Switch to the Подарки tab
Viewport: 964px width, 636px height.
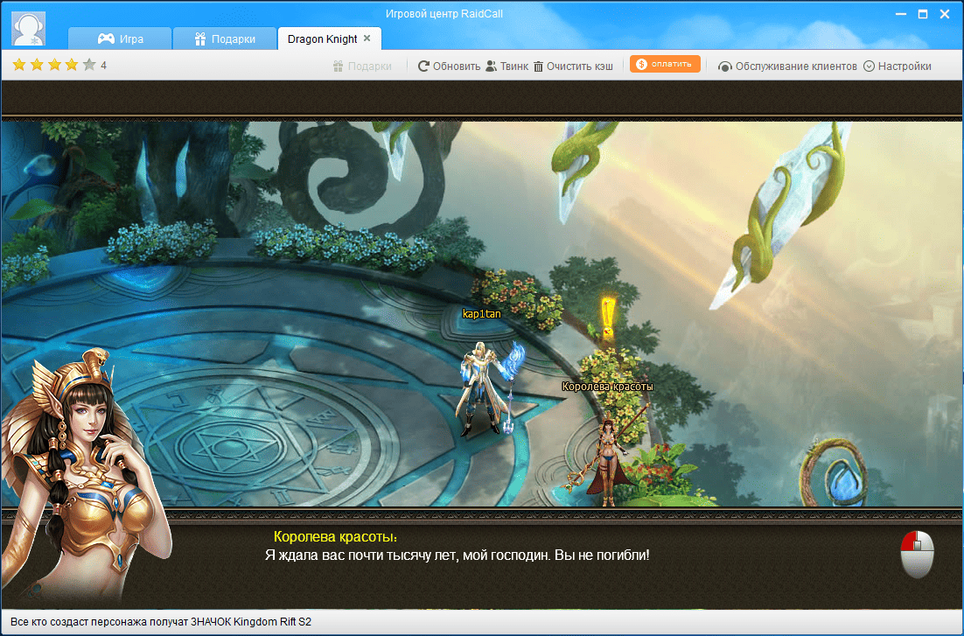pos(225,38)
